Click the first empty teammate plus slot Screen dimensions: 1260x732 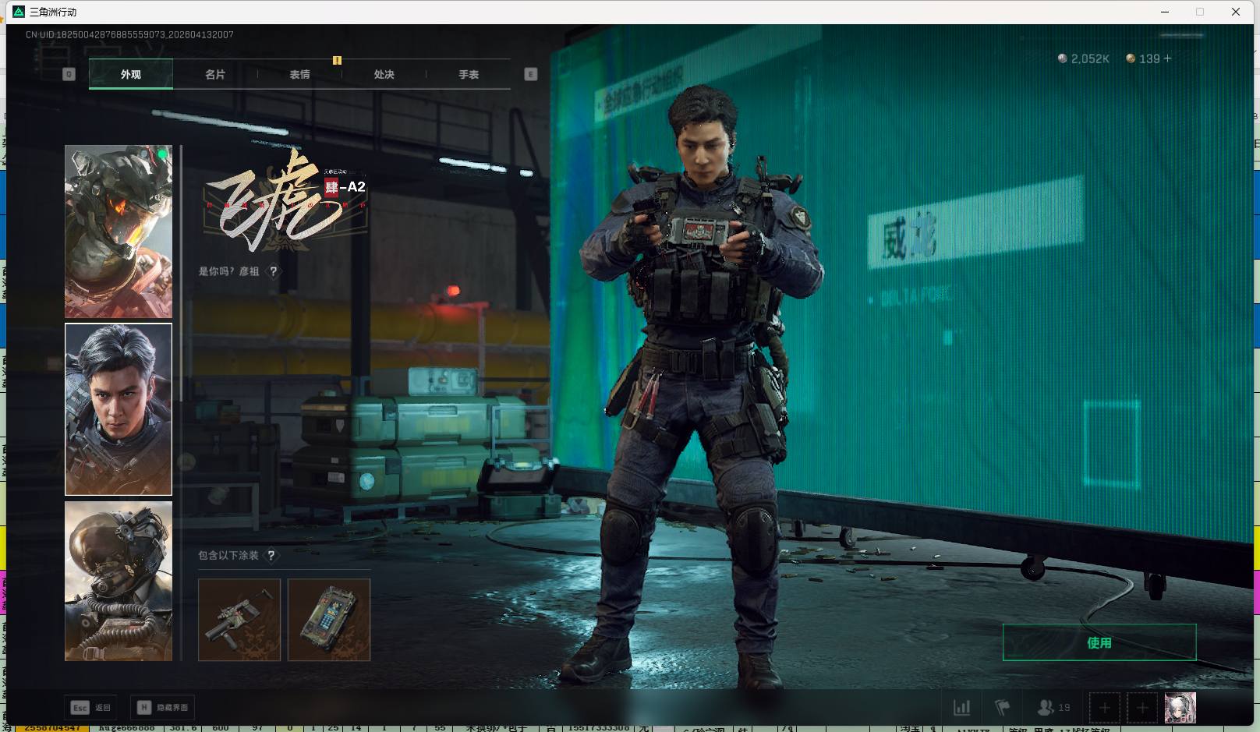tap(1104, 708)
